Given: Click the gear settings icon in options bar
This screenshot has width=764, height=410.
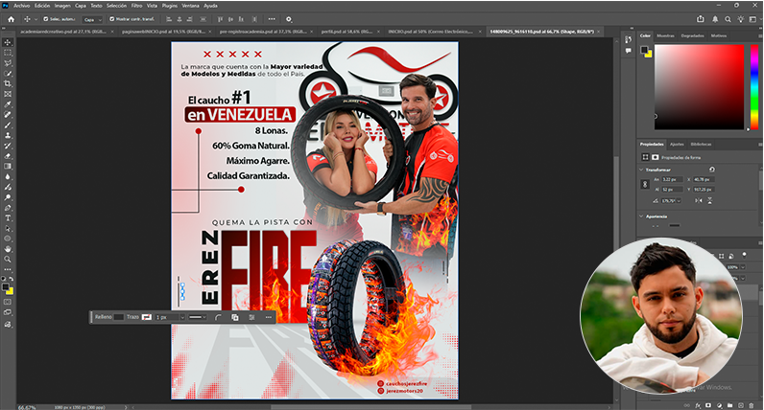Looking at the screenshot, I should 288,18.
